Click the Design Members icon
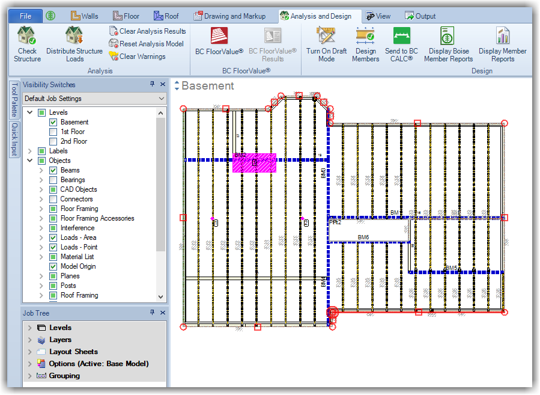 (x=365, y=37)
